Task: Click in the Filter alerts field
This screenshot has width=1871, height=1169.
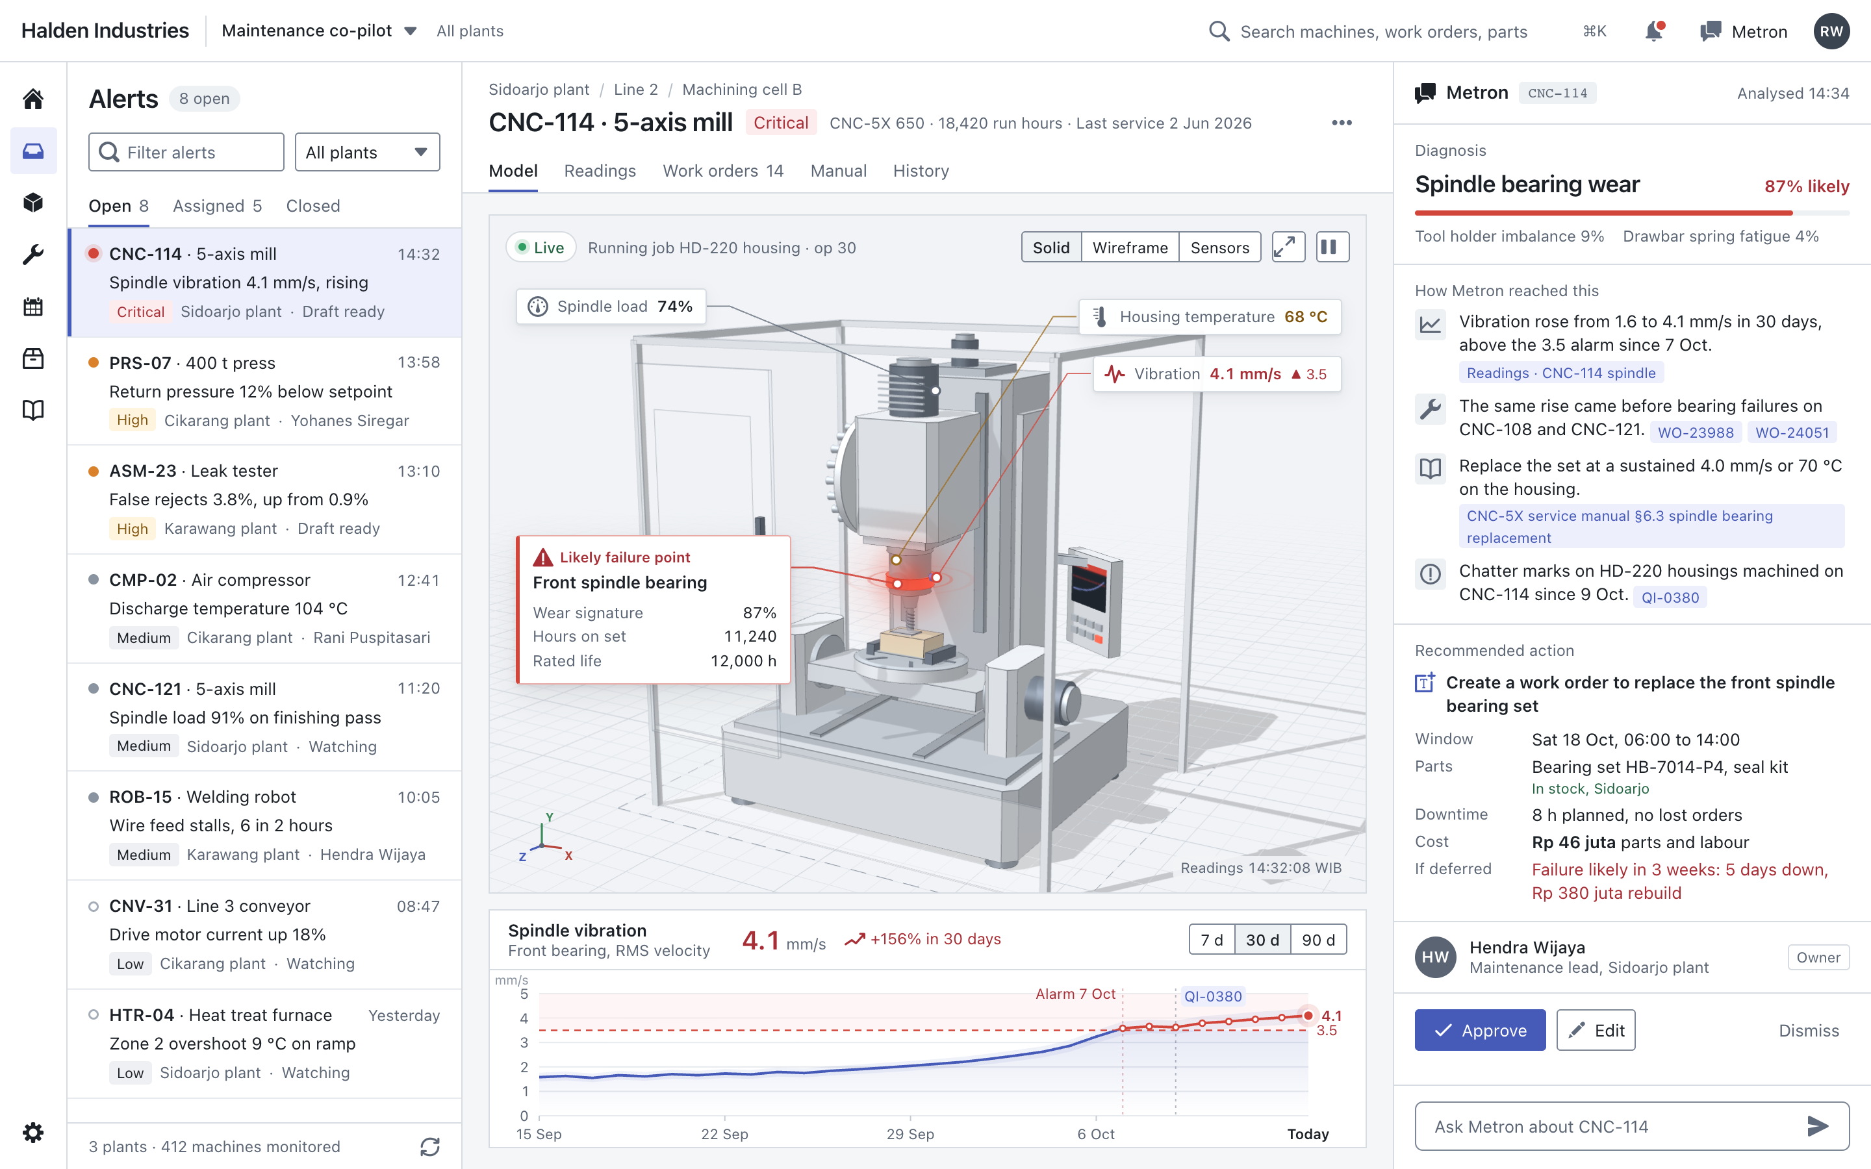Action: (x=186, y=153)
